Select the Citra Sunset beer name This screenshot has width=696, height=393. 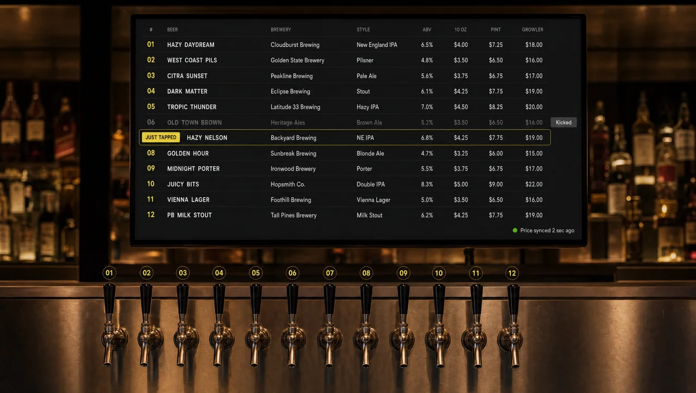(187, 76)
